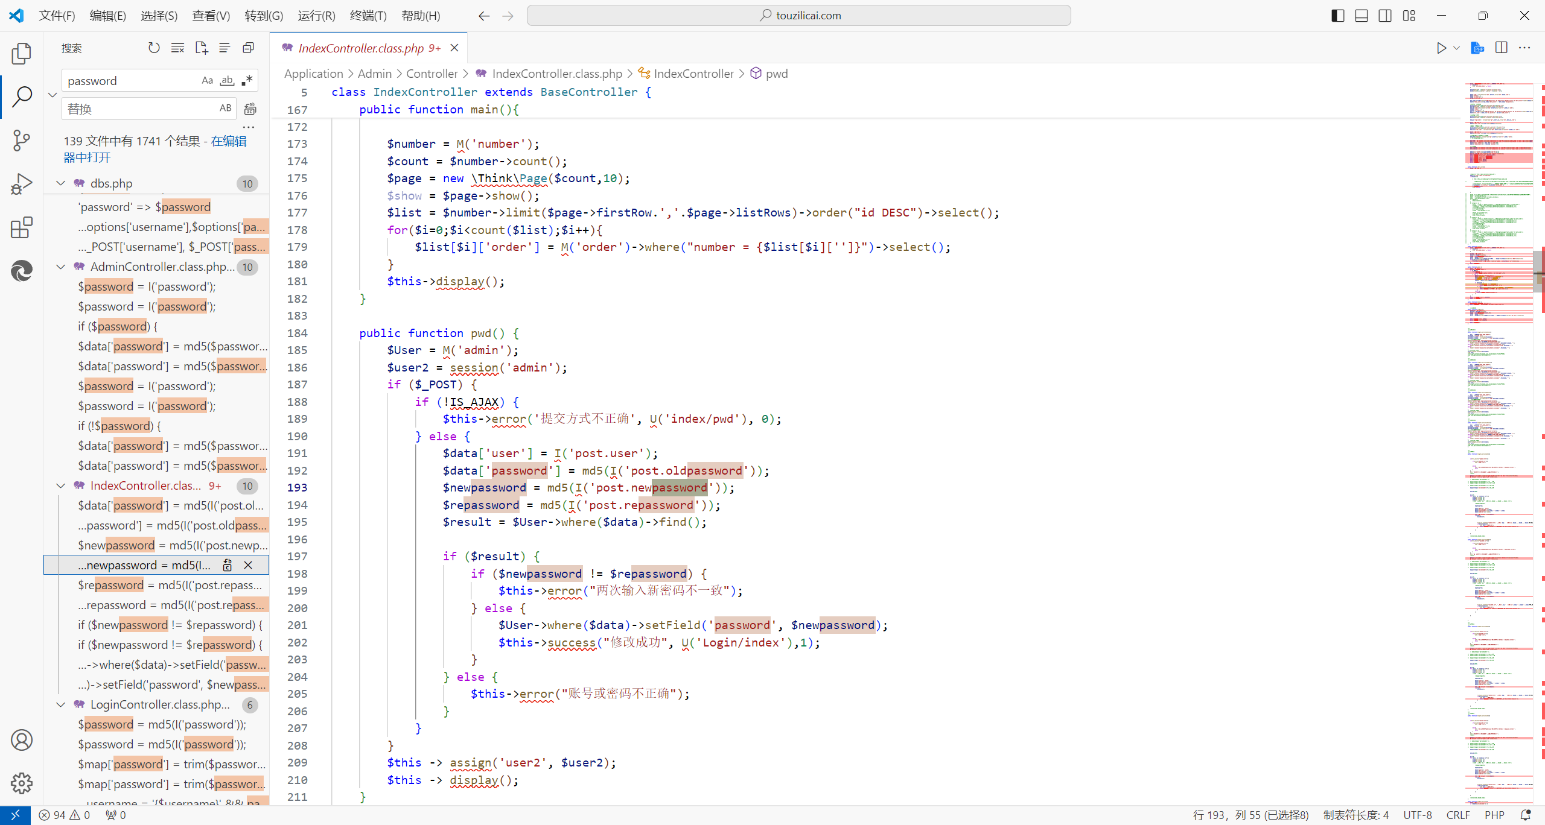1545x825 pixels.
Task: Open the Extensions view
Action: [22, 228]
